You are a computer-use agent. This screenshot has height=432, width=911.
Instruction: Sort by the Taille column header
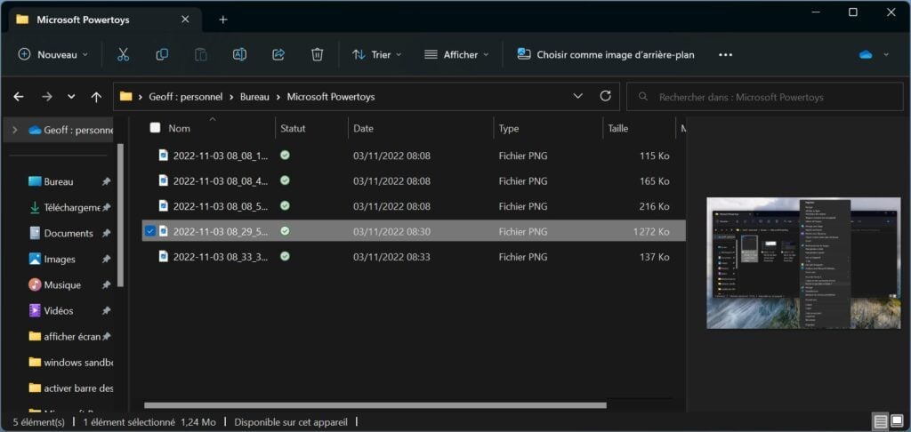pyautogui.click(x=618, y=128)
